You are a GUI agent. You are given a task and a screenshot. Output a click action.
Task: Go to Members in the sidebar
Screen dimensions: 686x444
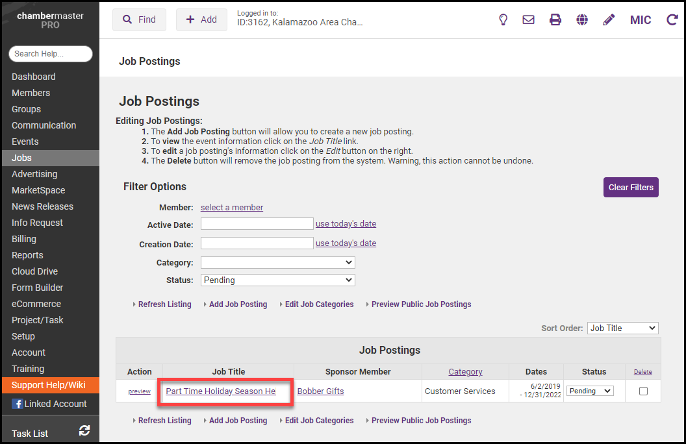(x=31, y=93)
